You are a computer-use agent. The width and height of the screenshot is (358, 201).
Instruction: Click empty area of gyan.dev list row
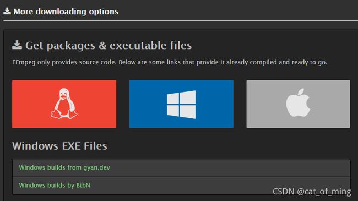coord(229,168)
